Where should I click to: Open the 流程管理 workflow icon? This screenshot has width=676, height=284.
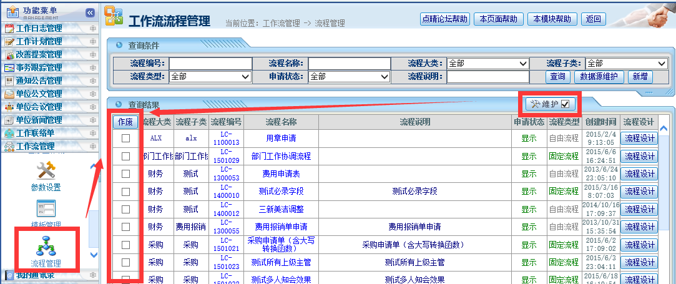(46, 245)
